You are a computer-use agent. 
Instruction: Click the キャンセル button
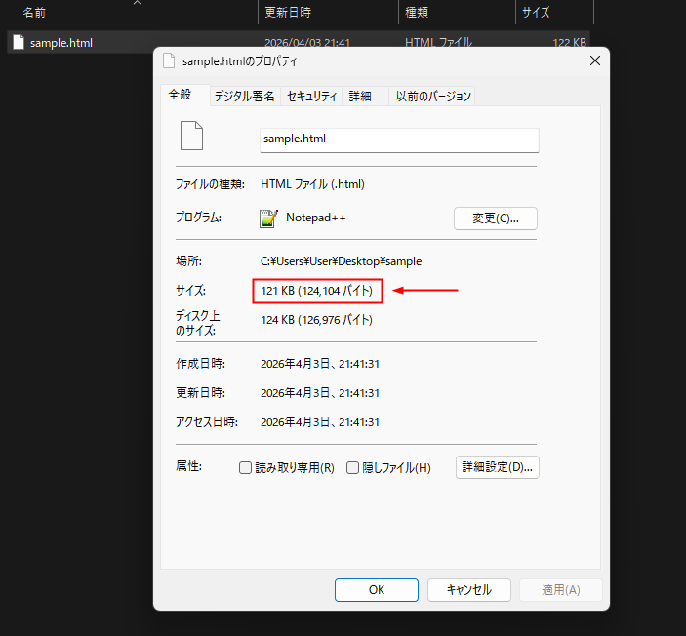click(469, 590)
